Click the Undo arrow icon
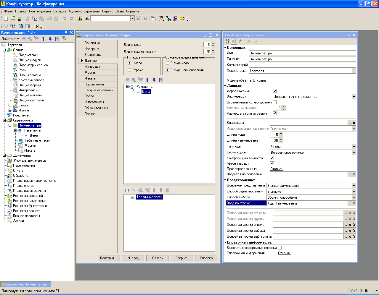Screen dimensions: 379x295 (x=65, y=18)
